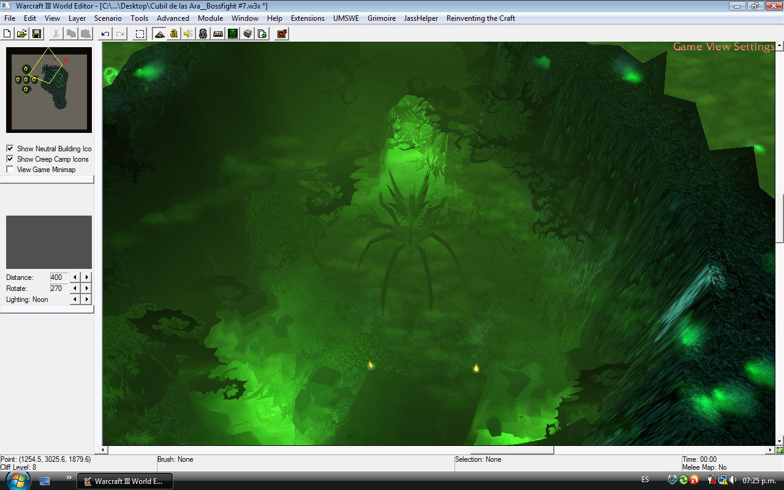Open the Trigger Editor 'a' icon
784x490 pixels.
click(174, 34)
